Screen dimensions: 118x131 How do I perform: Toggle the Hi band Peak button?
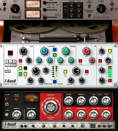click(80, 61)
